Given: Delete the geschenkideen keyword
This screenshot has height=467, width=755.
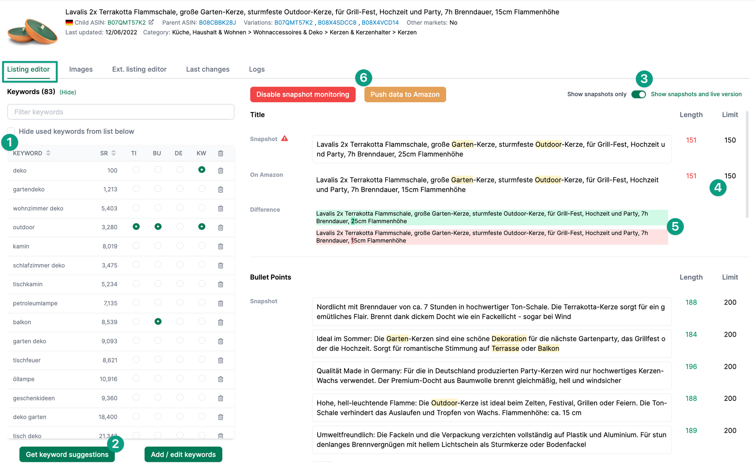Looking at the screenshot, I should (x=220, y=398).
